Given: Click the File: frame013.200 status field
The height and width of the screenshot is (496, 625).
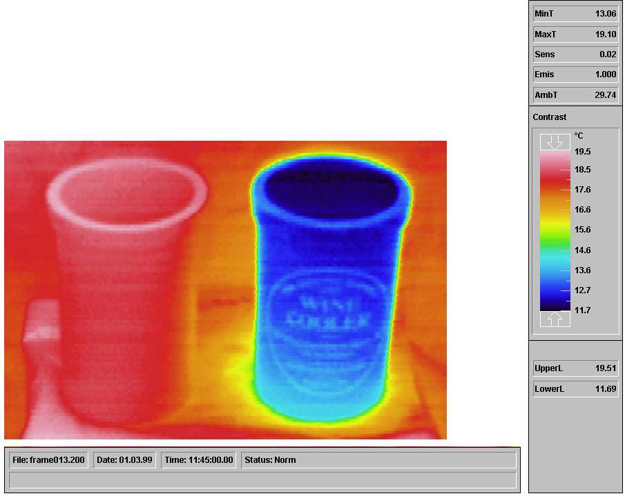Looking at the screenshot, I should click(x=48, y=460).
